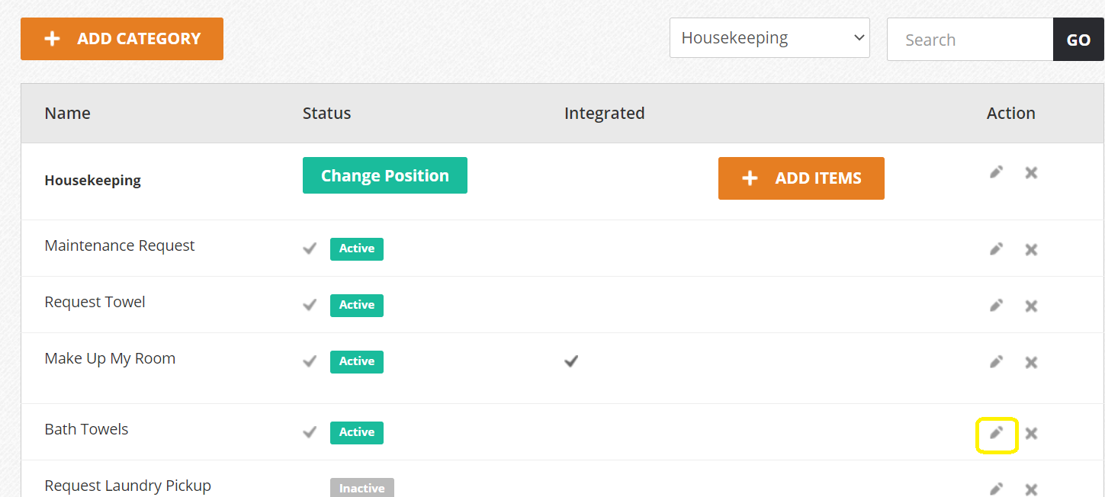Click the GO search button
This screenshot has height=497, width=1105.
pos(1079,40)
